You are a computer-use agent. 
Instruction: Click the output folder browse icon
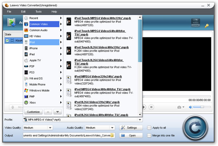pos(112,135)
